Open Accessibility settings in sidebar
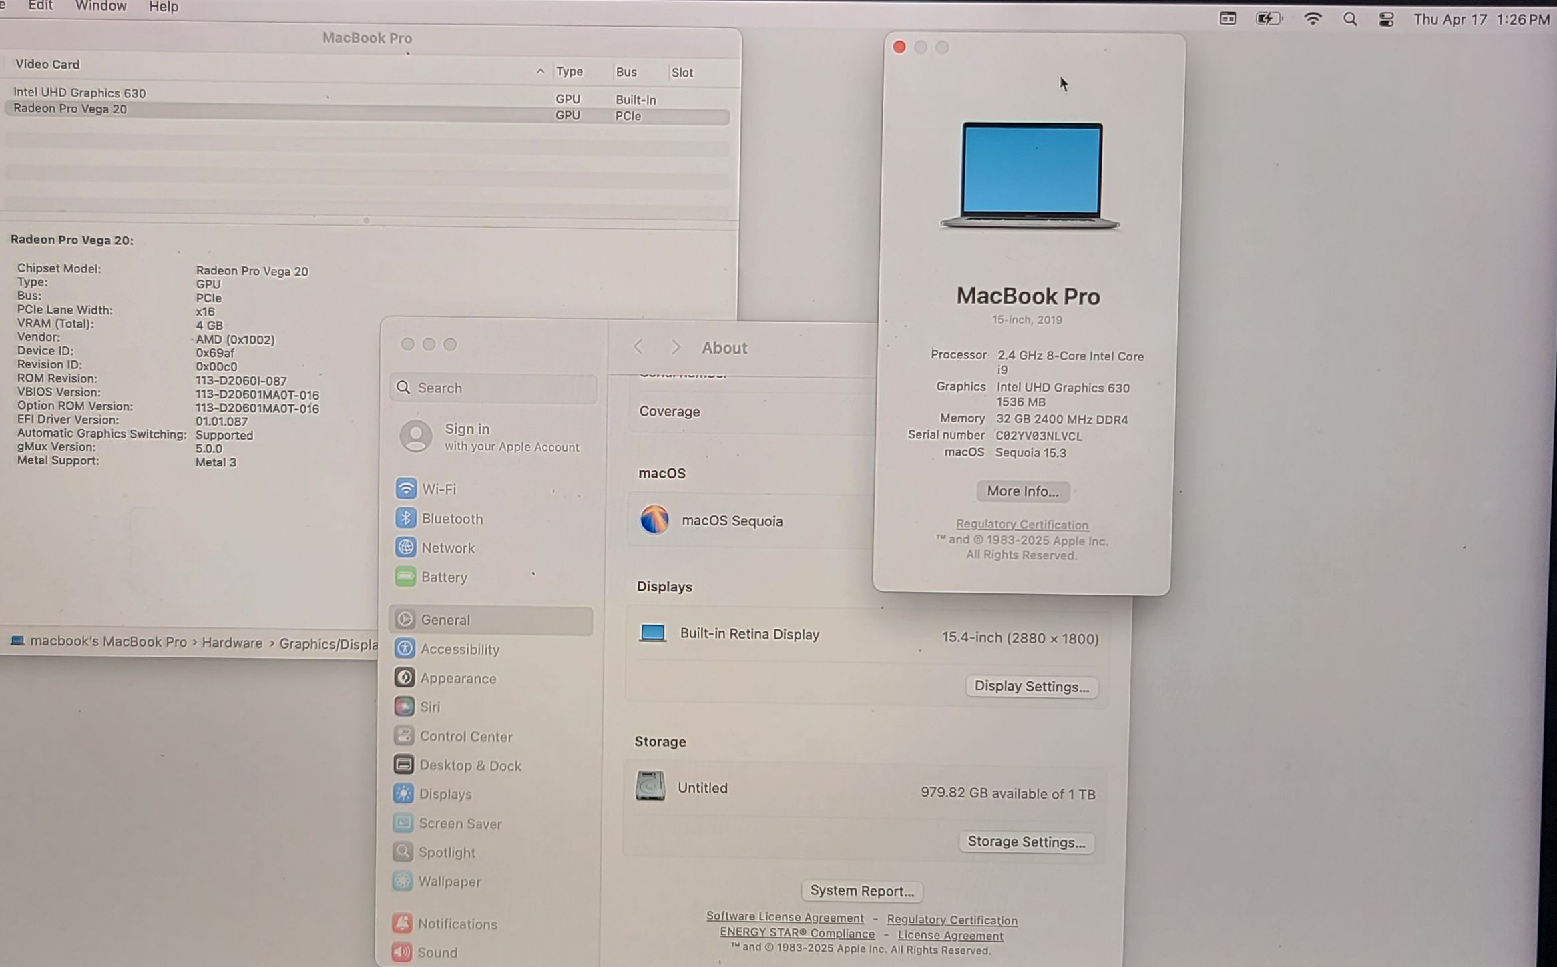 coord(459,649)
